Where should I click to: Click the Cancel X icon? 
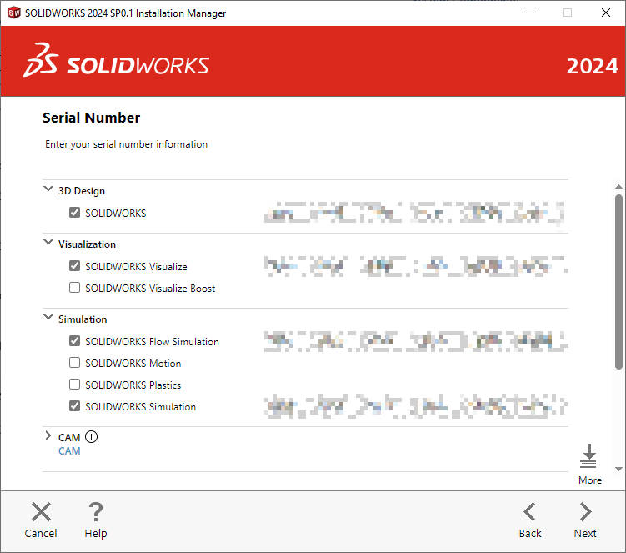(x=41, y=512)
